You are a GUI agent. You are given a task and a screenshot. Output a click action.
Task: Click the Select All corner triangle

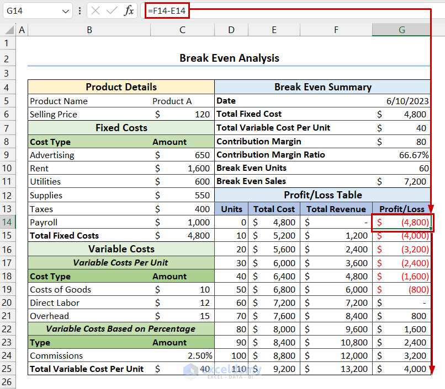click(9, 30)
